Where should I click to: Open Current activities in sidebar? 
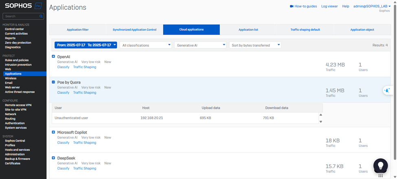tap(16, 34)
